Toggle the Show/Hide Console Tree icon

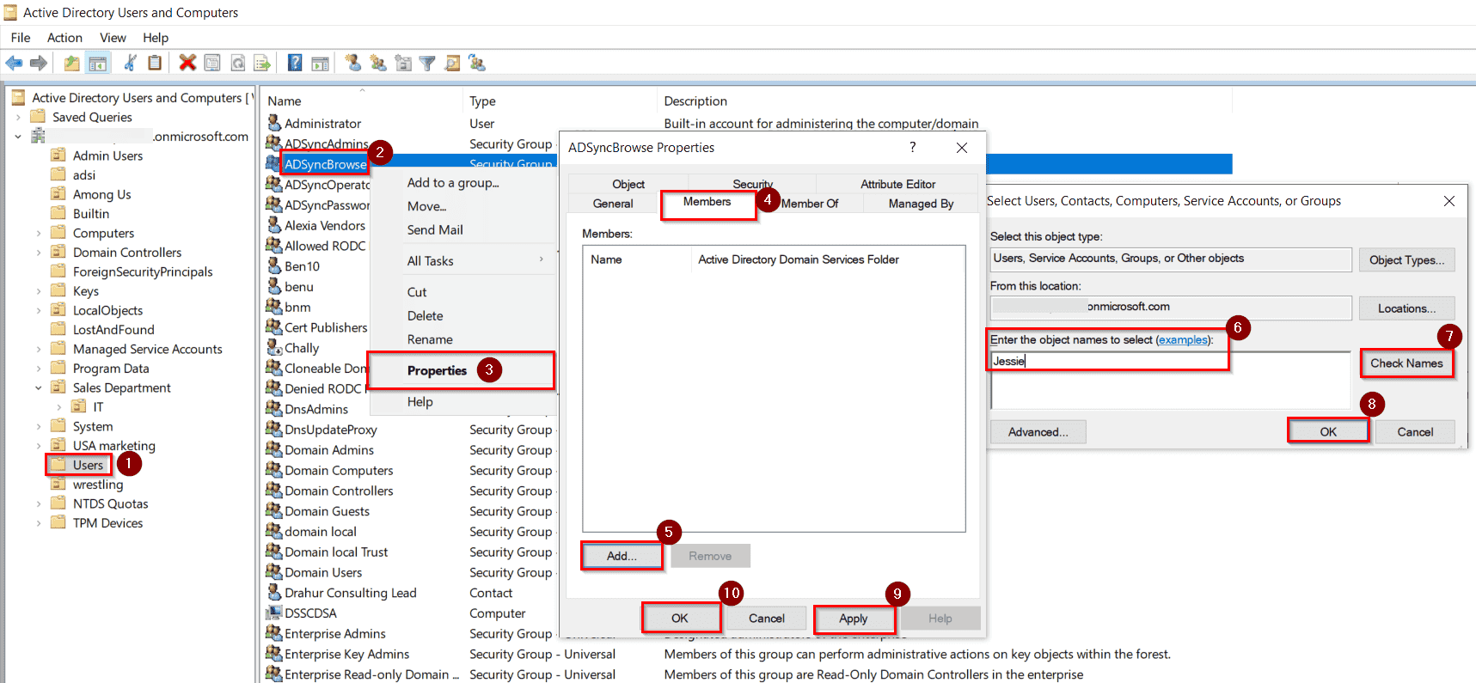98,63
